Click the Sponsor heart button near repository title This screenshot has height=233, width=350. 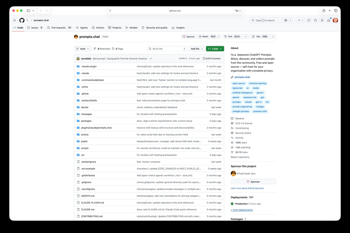[189, 36]
